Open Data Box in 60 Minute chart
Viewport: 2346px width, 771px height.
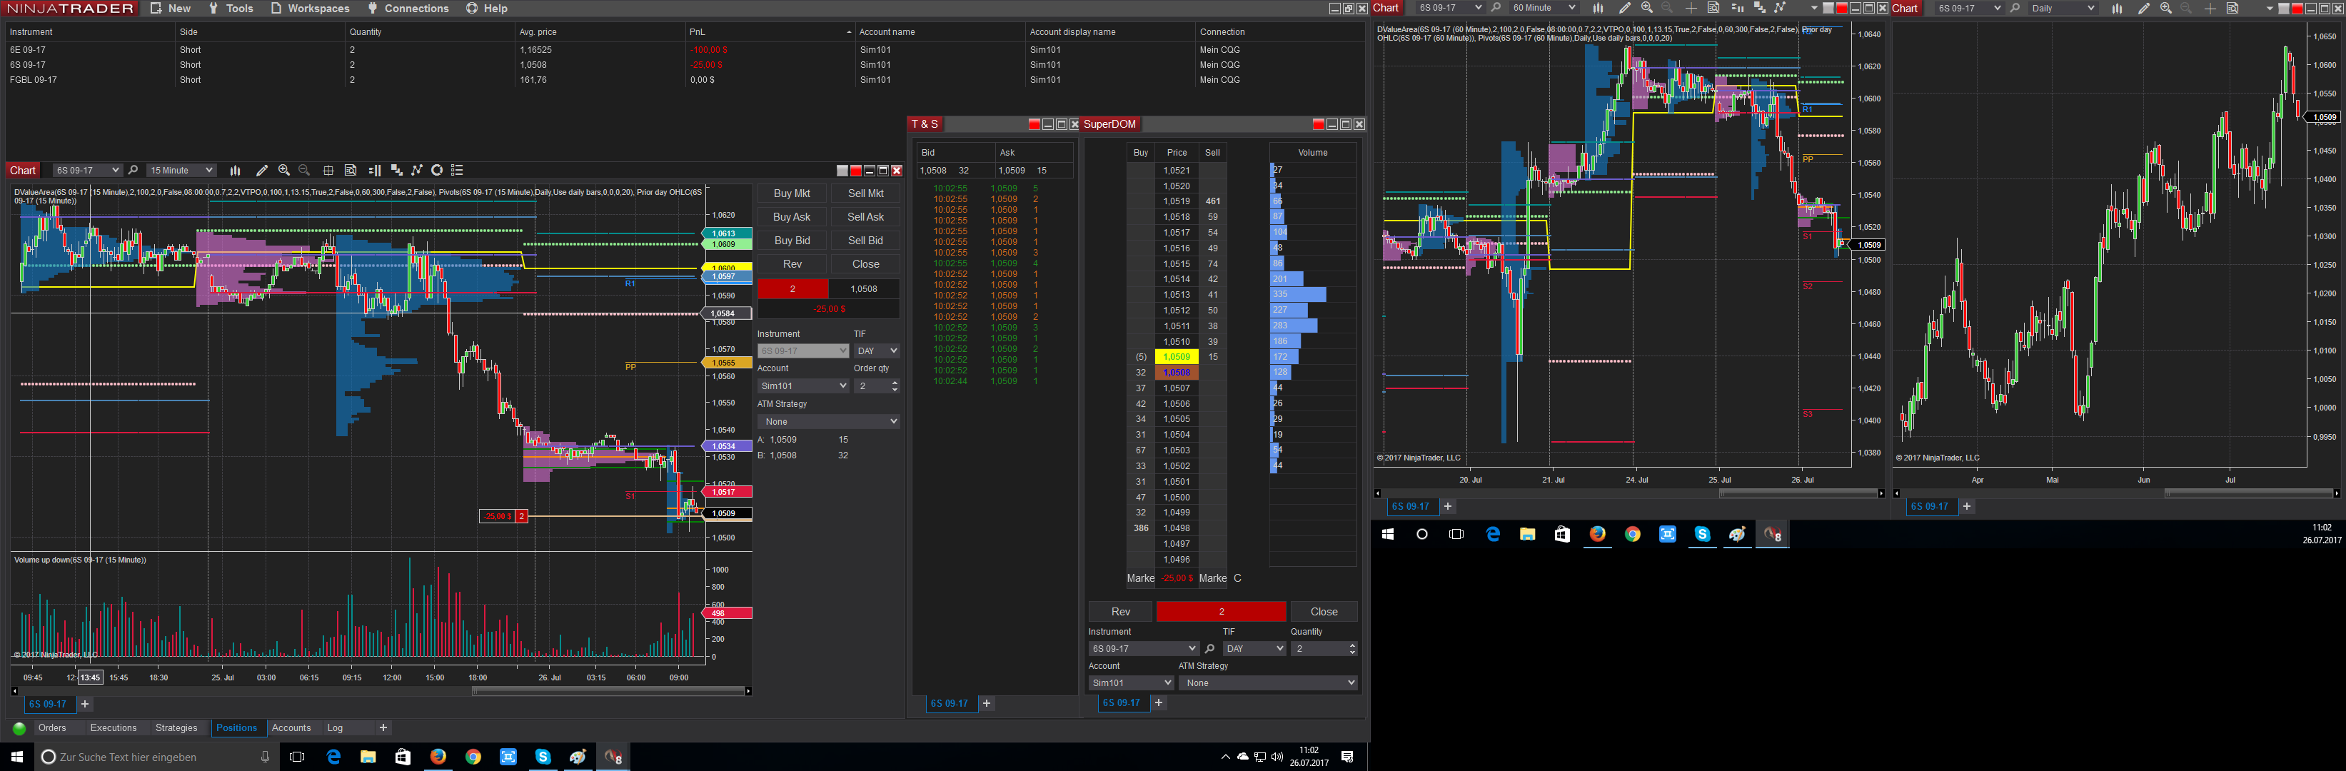[x=1713, y=8]
